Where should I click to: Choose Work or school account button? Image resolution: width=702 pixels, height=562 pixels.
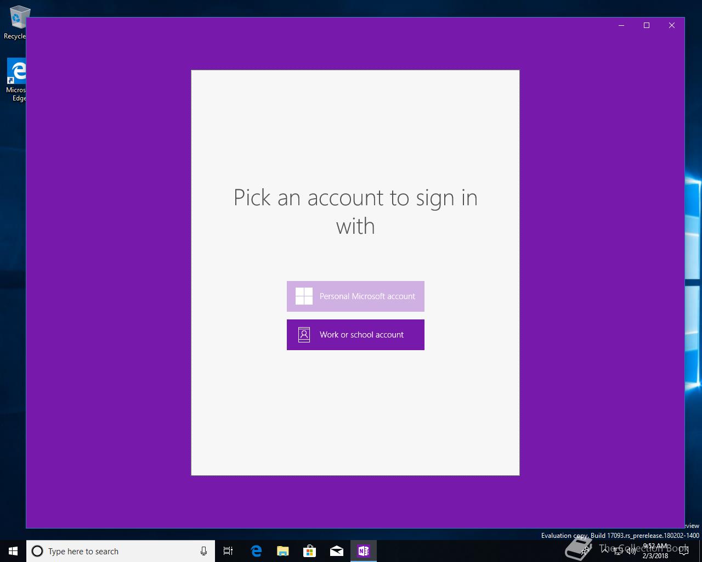(x=355, y=335)
